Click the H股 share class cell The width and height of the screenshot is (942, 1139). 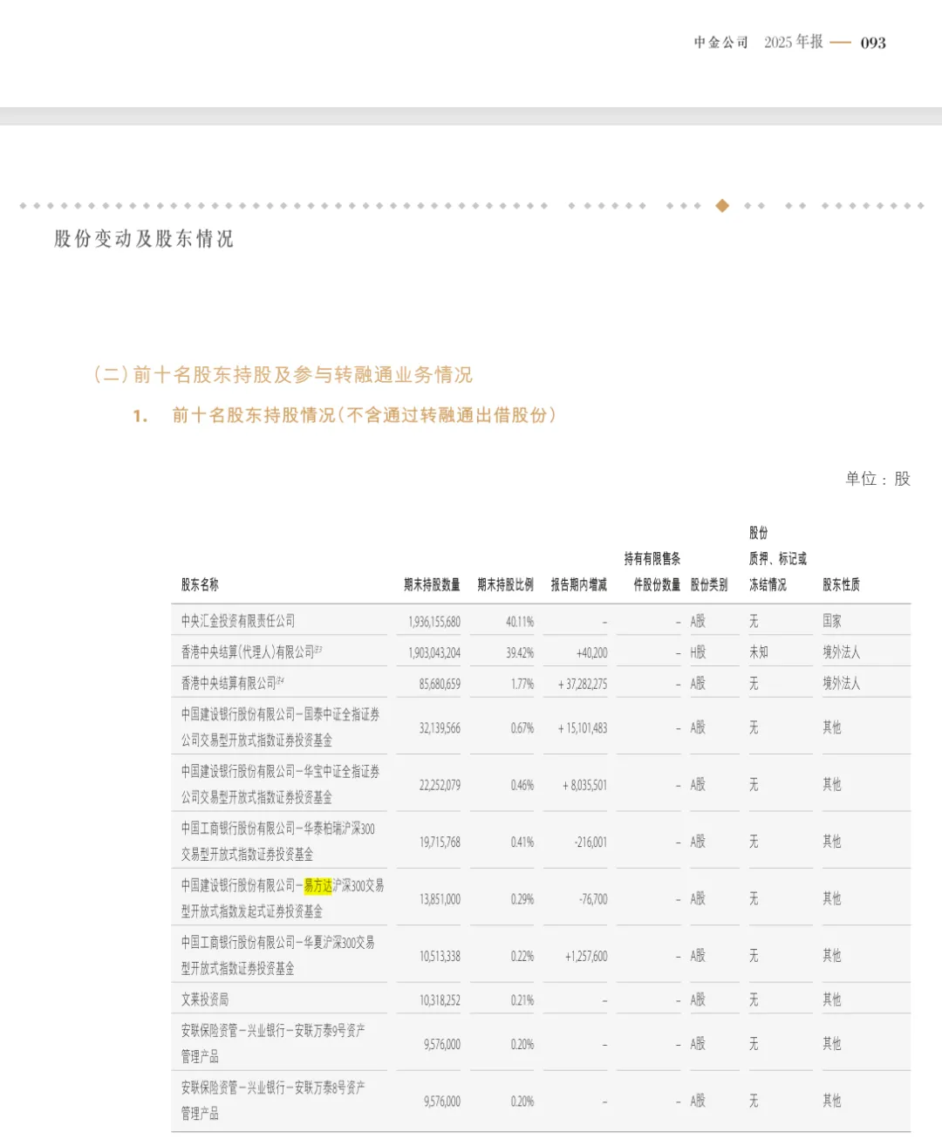pos(698,651)
